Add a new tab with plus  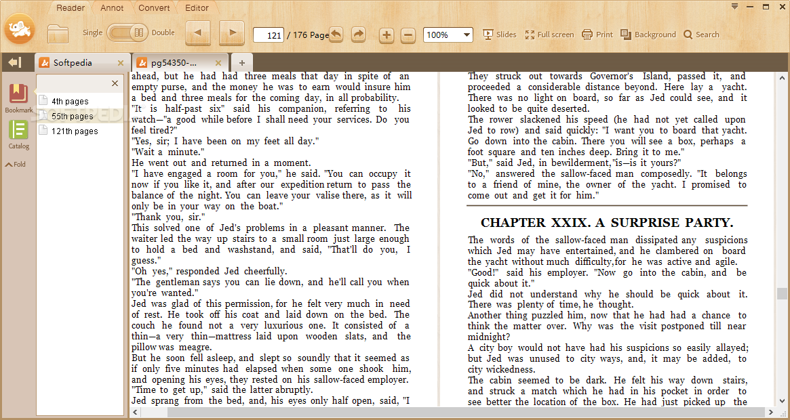pos(242,63)
